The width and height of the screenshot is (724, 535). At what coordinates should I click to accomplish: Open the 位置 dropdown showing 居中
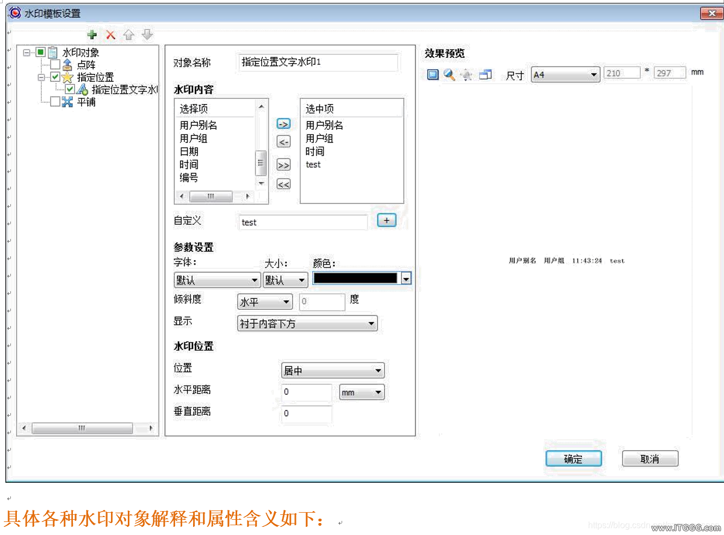point(333,371)
